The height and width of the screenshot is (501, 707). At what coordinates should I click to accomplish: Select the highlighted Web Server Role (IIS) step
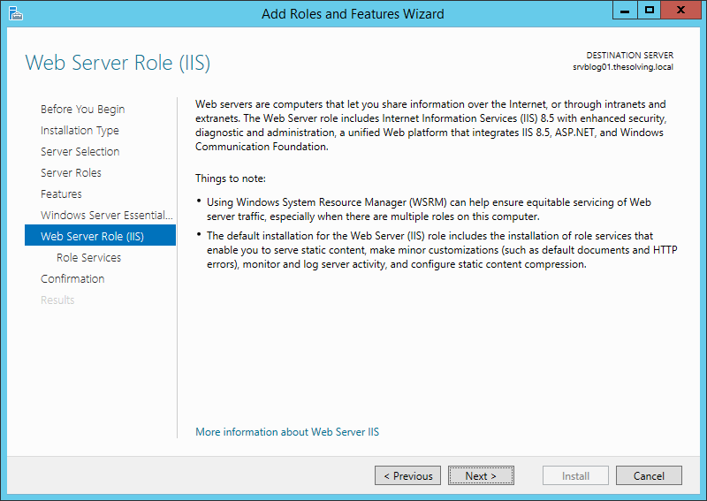(x=100, y=235)
